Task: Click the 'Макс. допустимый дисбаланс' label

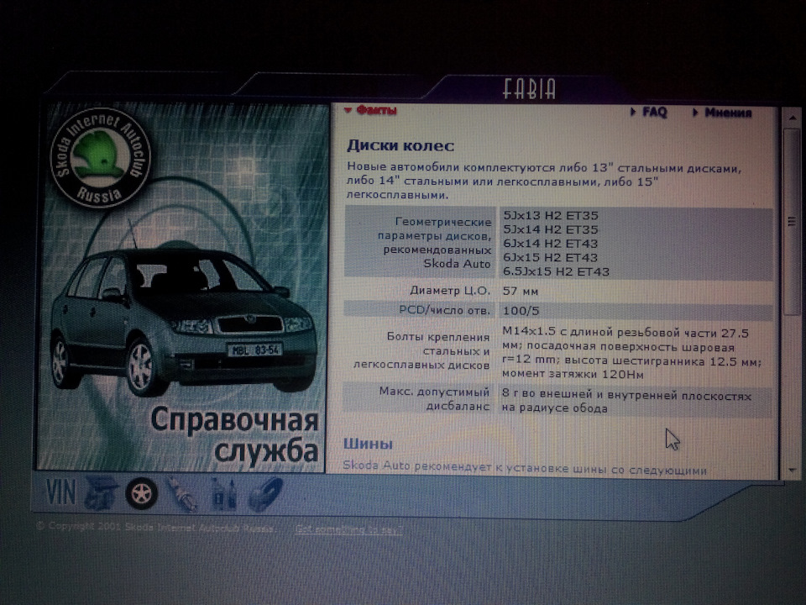Action: pos(434,398)
